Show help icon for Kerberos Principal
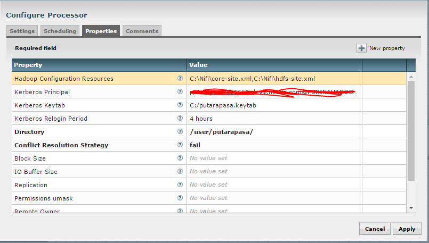This screenshot has width=429, height=243. pyautogui.click(x=180, y=91)
